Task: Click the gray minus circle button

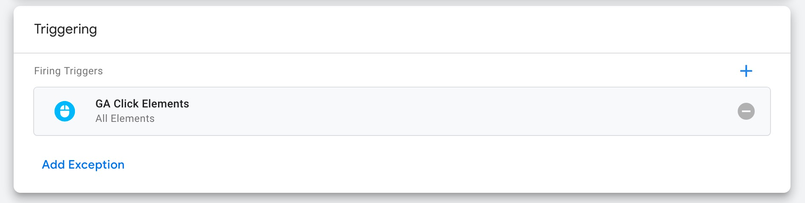Action: (746, 111)
